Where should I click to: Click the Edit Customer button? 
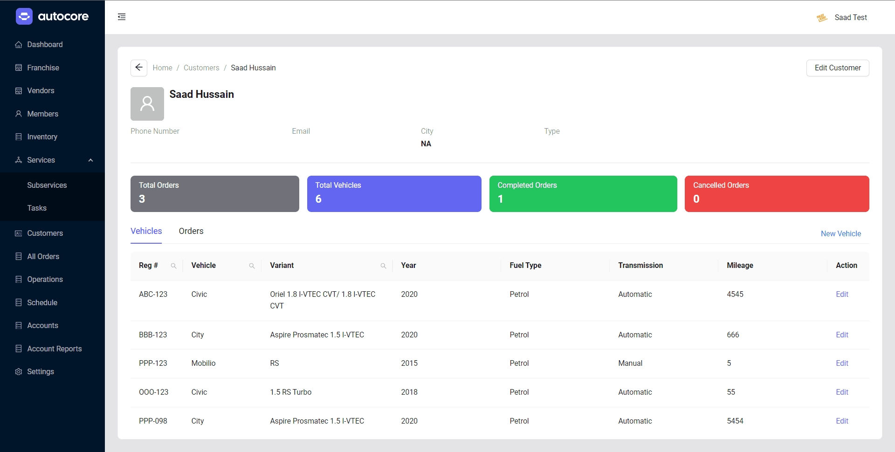pyautogui.click(x=838, y=68)
